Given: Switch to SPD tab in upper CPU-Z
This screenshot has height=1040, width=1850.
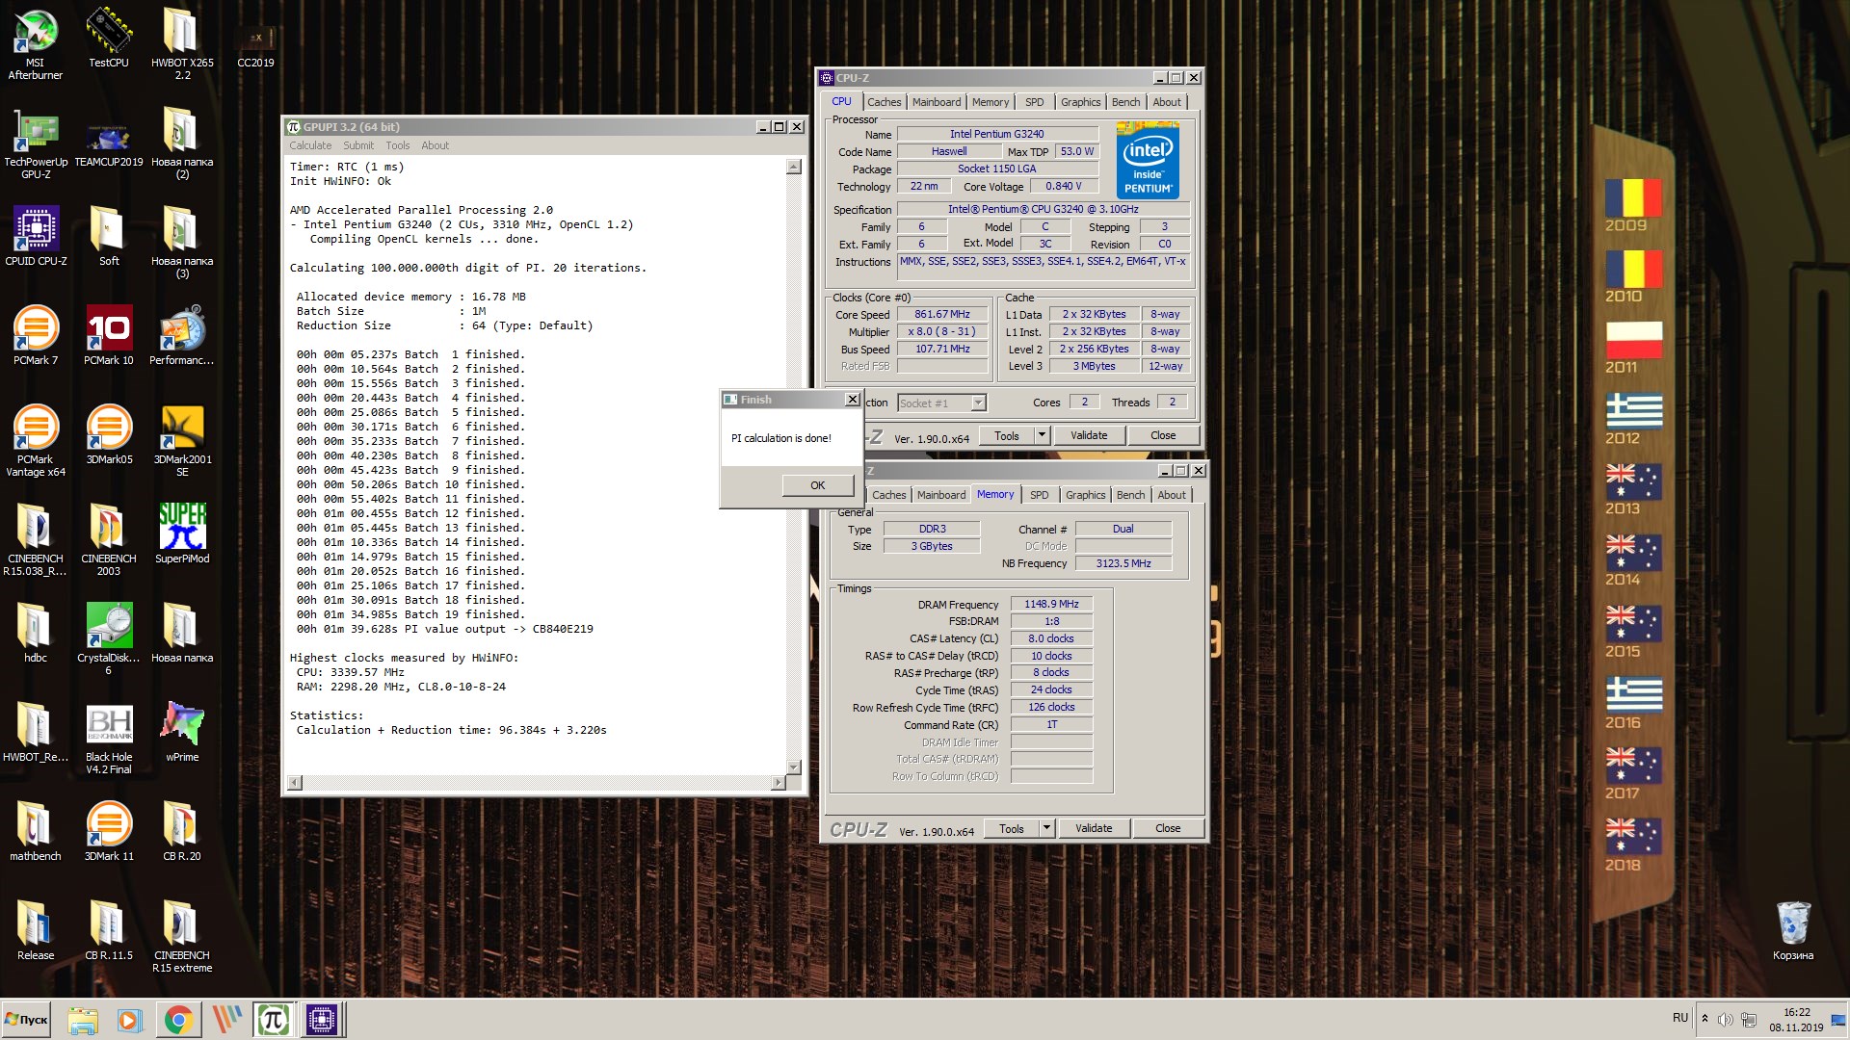Looking at the screenshot, I should click(1034, 102).
